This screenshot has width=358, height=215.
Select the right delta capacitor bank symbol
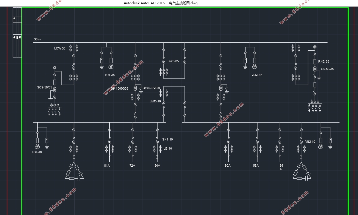click(301, 172)
